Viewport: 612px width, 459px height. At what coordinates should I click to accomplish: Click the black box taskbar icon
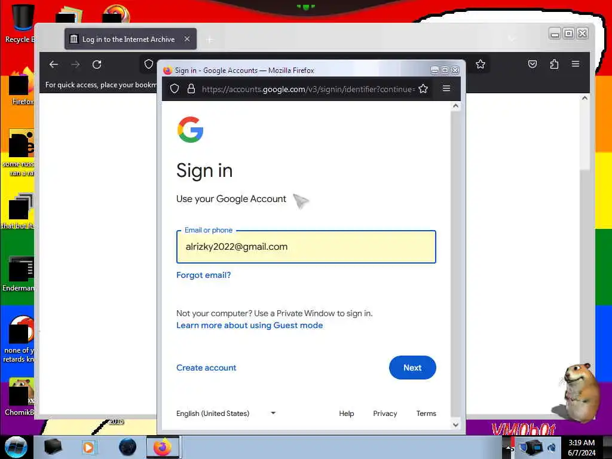click(x=53, y=447)
